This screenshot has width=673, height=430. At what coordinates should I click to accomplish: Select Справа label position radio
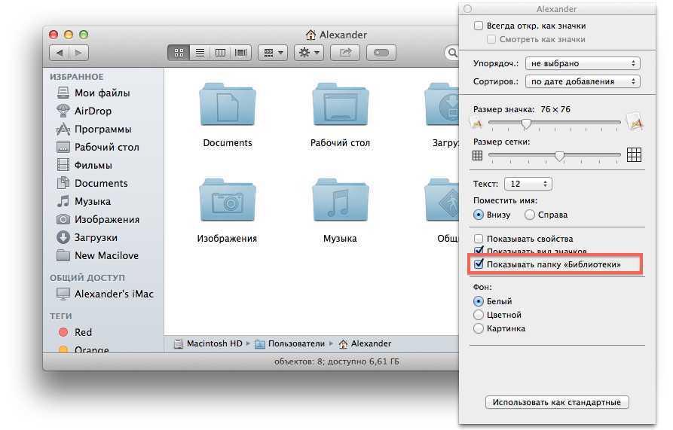point(530,215)
